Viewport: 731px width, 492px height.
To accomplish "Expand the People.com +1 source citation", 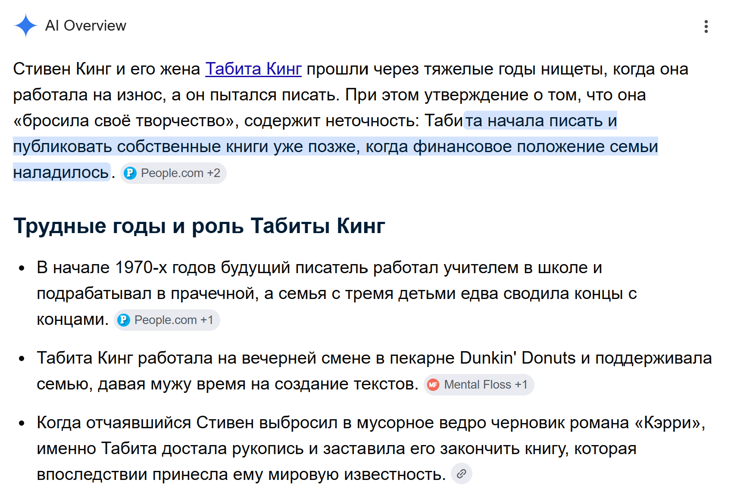I will [167, 320].
